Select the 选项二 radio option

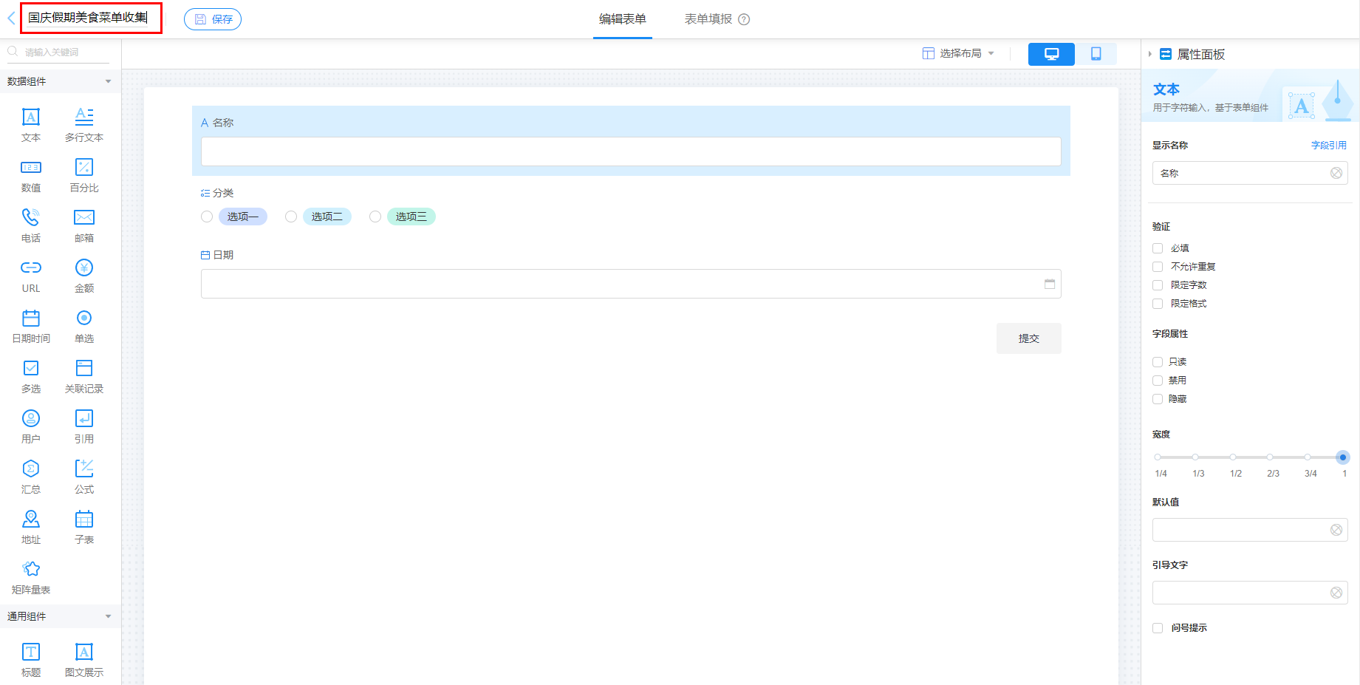pos(291,217)
